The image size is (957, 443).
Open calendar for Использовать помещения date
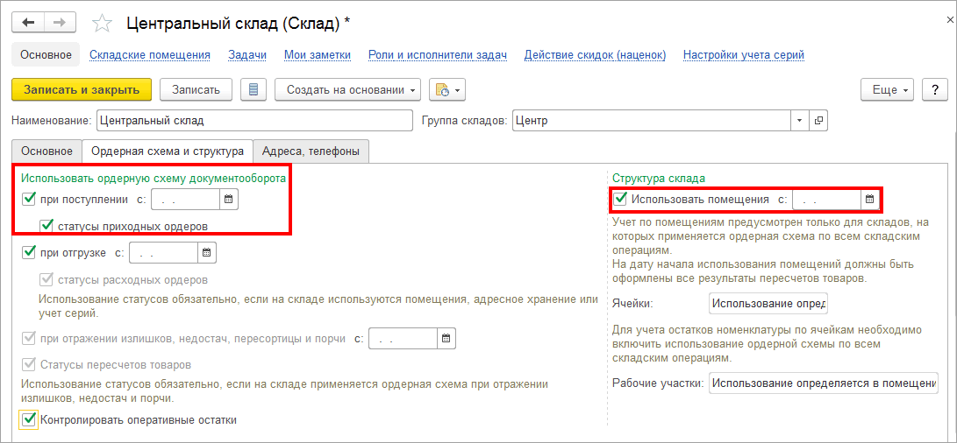pos(870,199)
